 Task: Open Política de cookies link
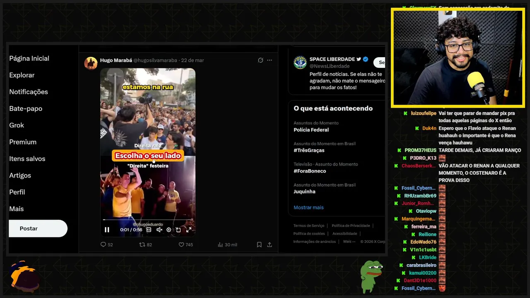click(x=309, y=233)
